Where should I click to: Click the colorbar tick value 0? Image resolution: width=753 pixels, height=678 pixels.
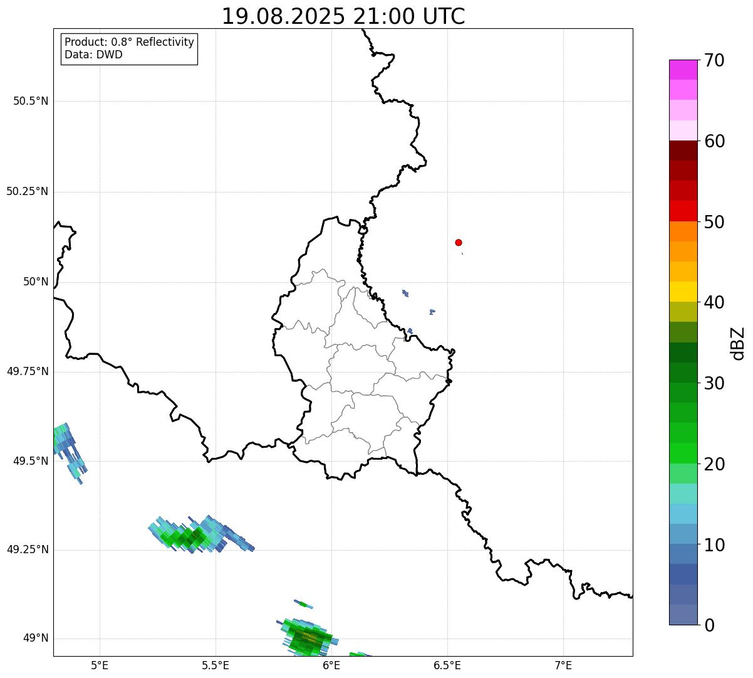(x=709, y=625)
